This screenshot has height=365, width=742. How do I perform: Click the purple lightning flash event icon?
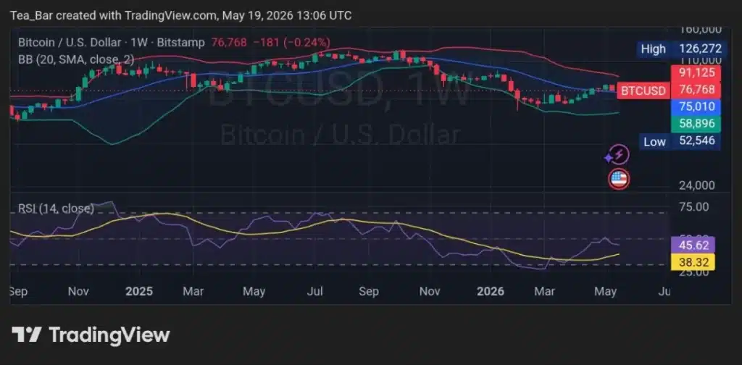point(617,154)
